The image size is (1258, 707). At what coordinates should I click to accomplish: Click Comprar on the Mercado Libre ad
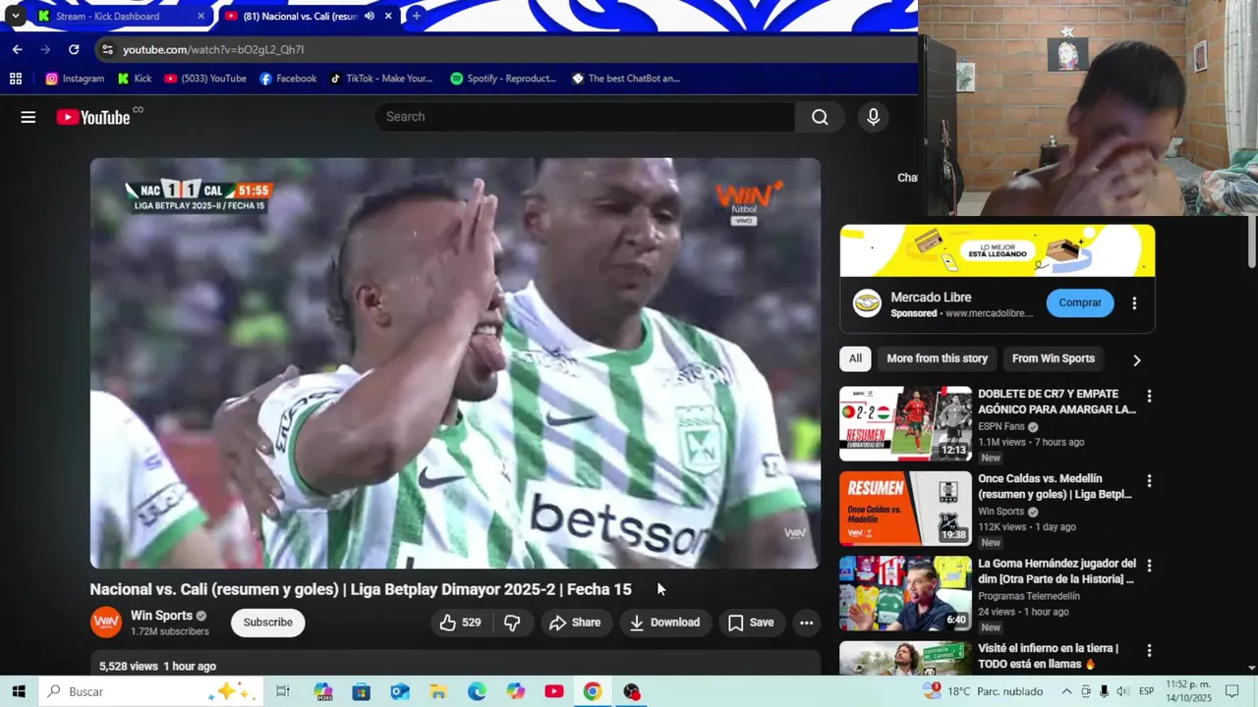[1080, 302]
